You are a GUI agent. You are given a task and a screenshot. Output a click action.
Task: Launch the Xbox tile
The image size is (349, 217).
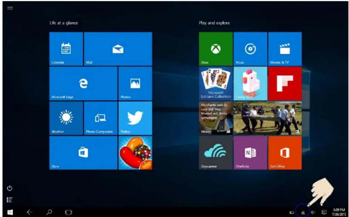[216, 49]
